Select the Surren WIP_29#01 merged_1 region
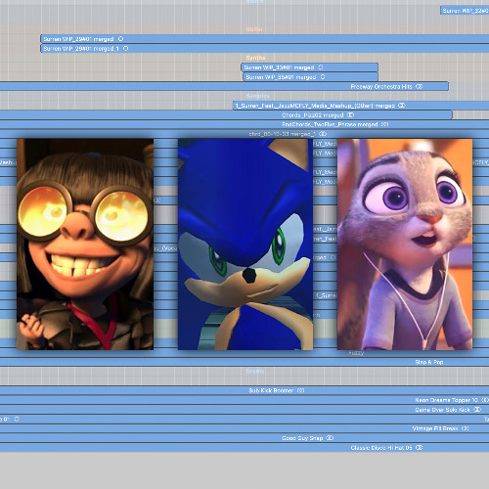This screenshot has height=489, width=489. [x=265, y=49]
